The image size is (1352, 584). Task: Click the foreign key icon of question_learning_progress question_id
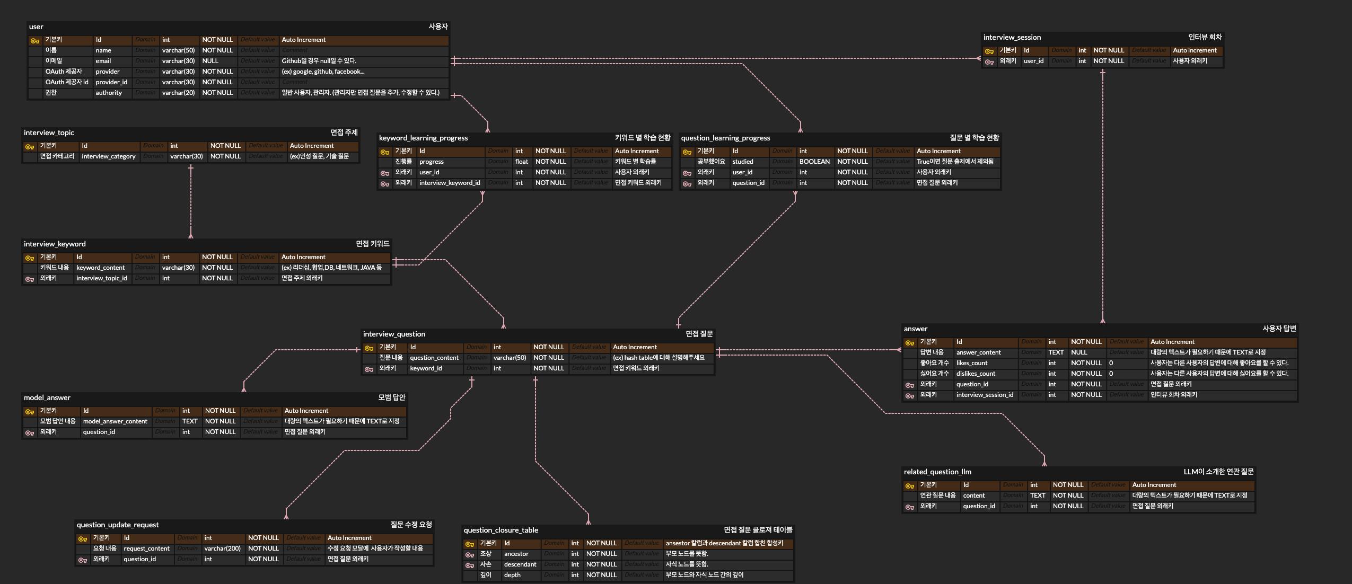[x=687, y=184]
